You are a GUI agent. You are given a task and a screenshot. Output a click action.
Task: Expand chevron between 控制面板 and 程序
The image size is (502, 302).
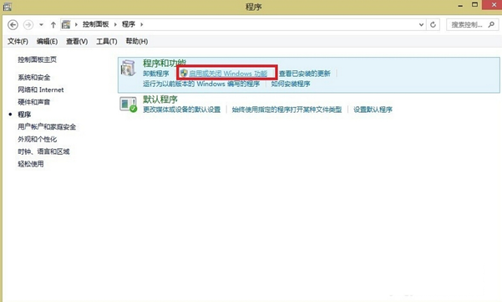click(115, 24)
